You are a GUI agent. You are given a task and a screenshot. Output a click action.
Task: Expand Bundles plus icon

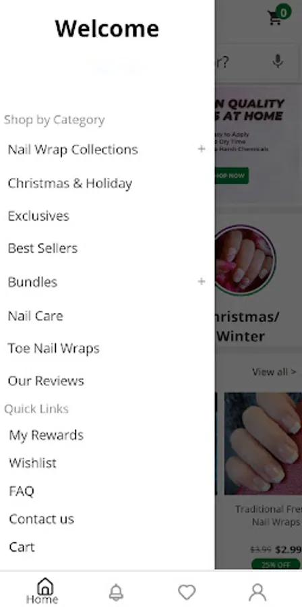(202, 281)
